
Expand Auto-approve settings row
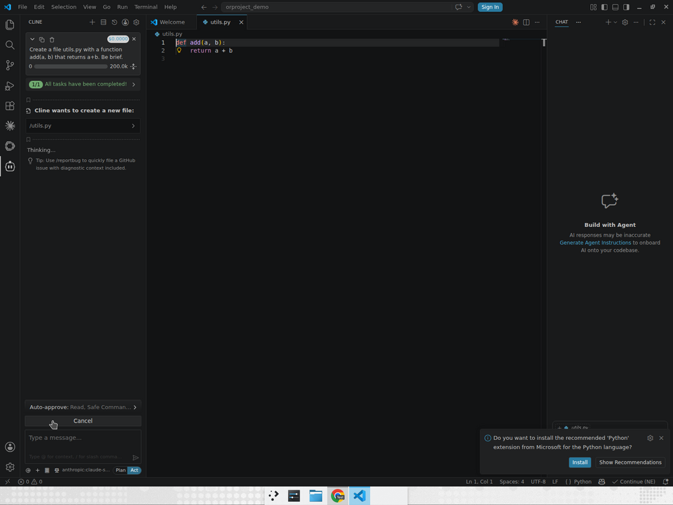pos(83,407)
